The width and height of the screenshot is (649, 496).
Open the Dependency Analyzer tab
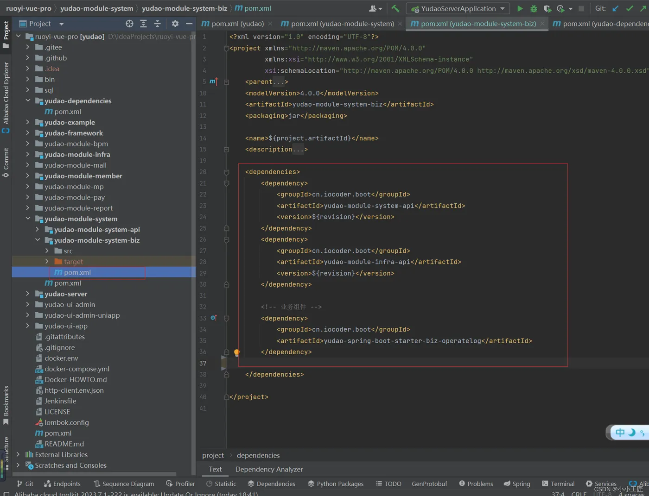(269, 469)
